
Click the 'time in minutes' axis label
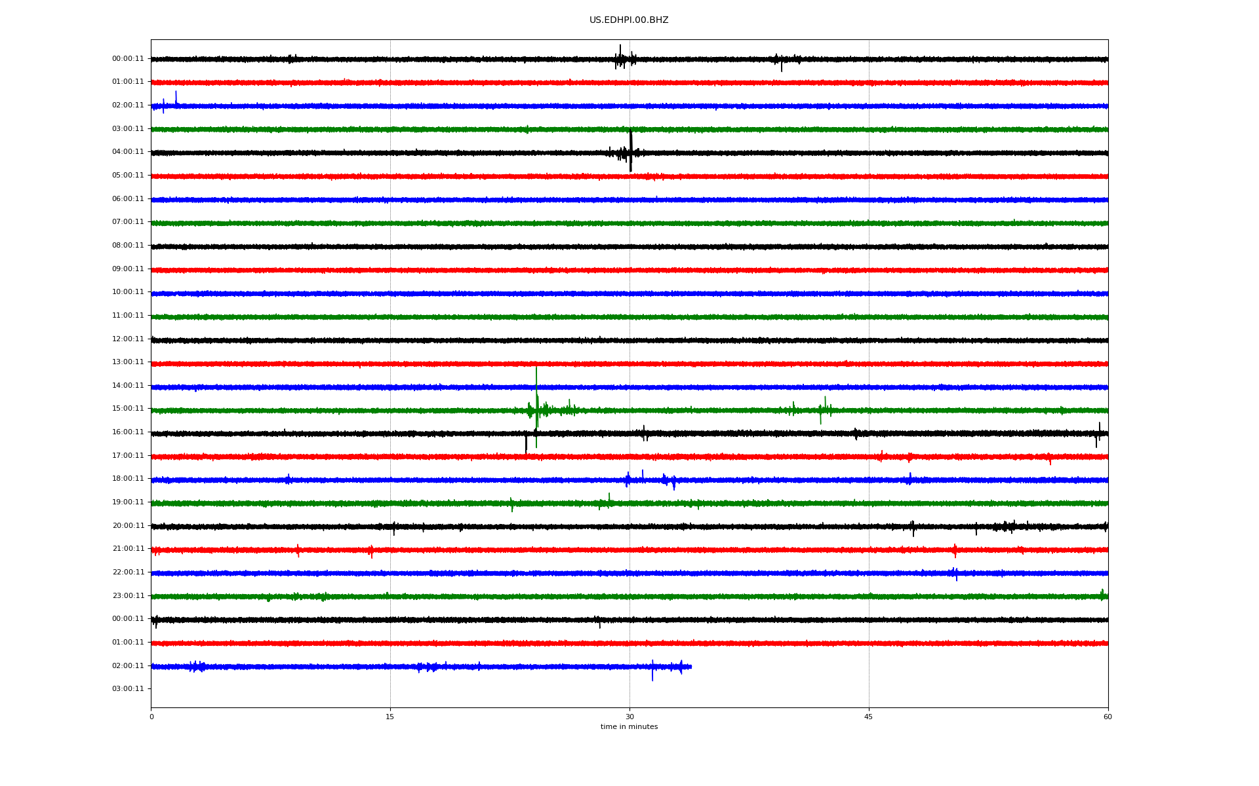pos(629,727)
